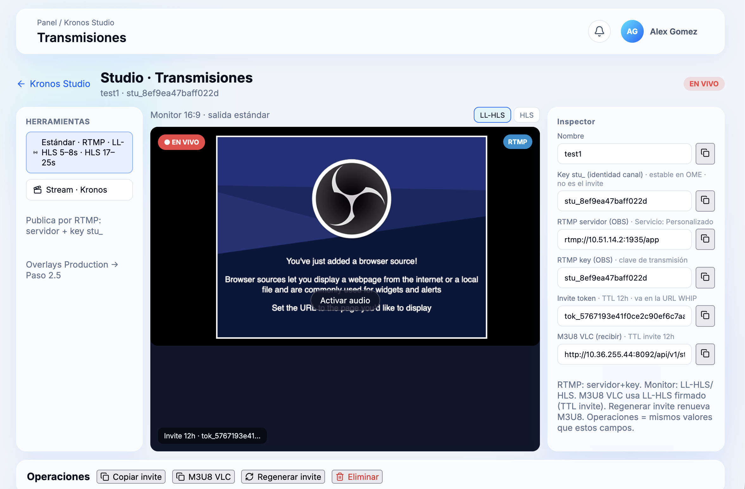Click the 'Operaciones' heading
745x489 pixels.
click(58, 477)
